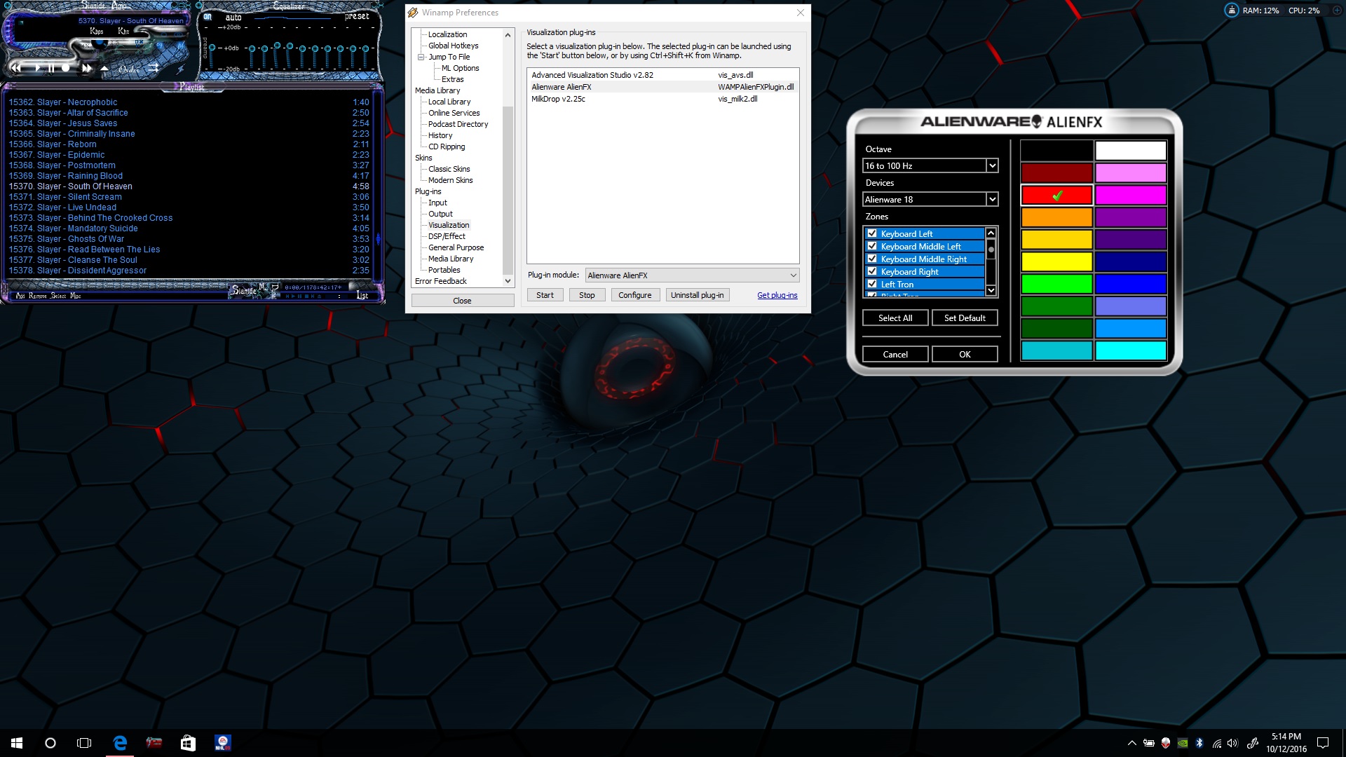Pick the magenta color swatch
1346x757 pixels.
(x=1131, y=195)
